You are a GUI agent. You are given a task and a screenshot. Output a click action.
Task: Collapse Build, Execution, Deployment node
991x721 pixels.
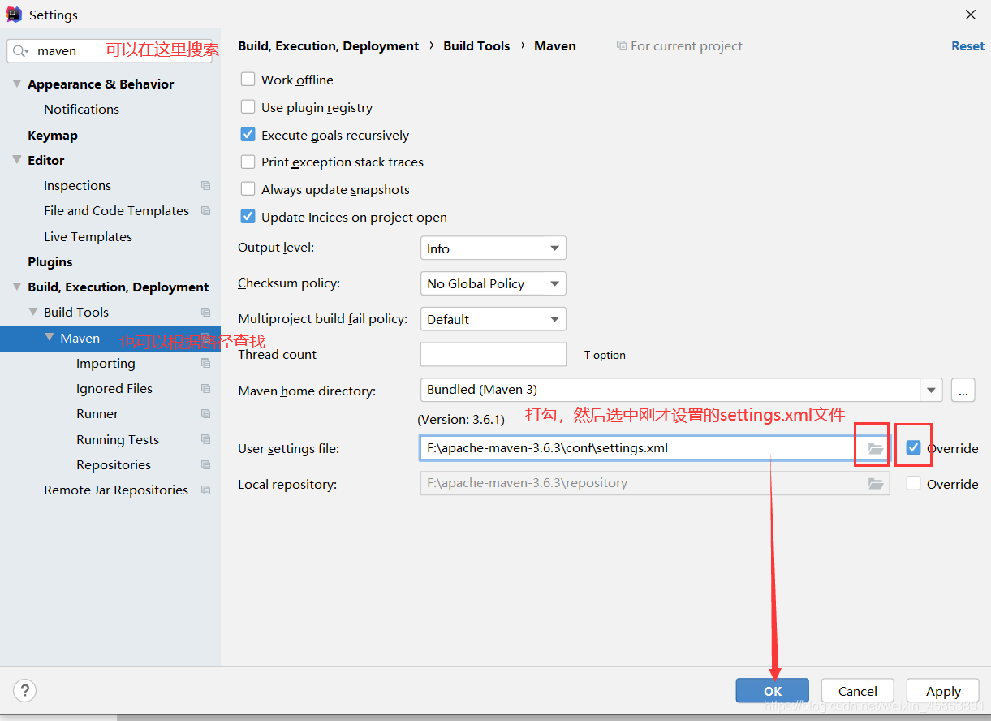pyautogui.click(x=17, y=287)
